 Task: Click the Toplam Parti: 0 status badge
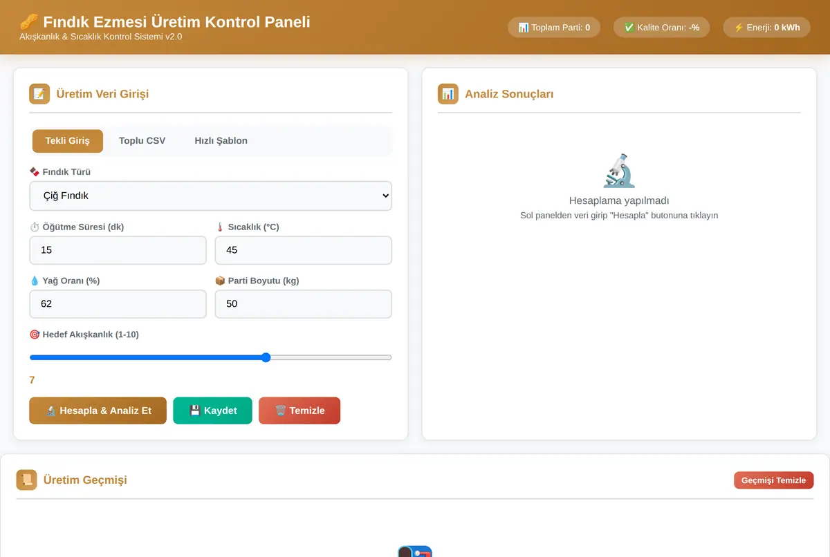(554, 28)
